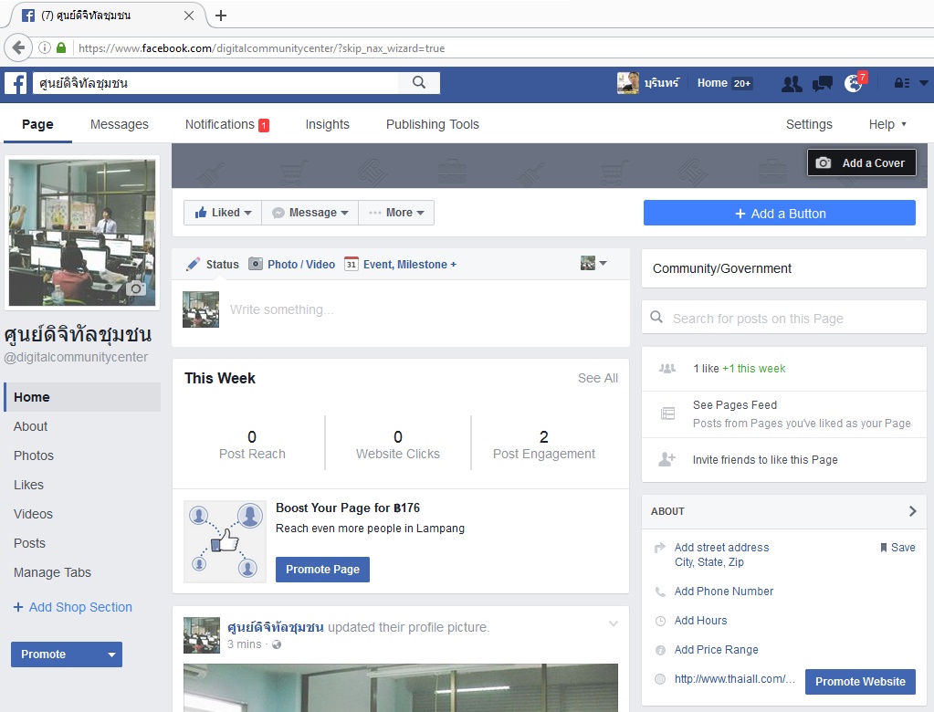Switch to the Insights tab
Viewport: 934px width, 712px height.
coord(327,124)
